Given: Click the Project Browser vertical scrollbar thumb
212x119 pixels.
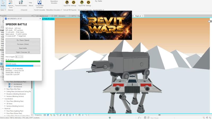Looking at the screenshot, I should [32, 85].
